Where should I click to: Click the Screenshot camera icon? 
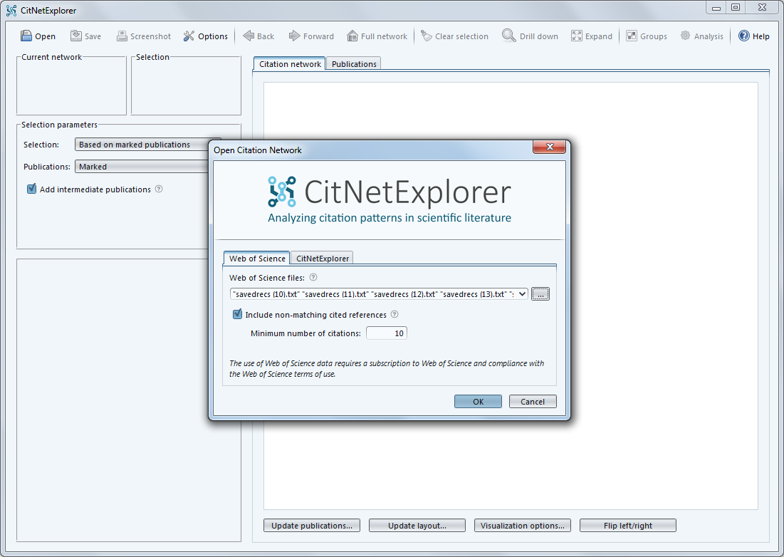click(122, 36)
